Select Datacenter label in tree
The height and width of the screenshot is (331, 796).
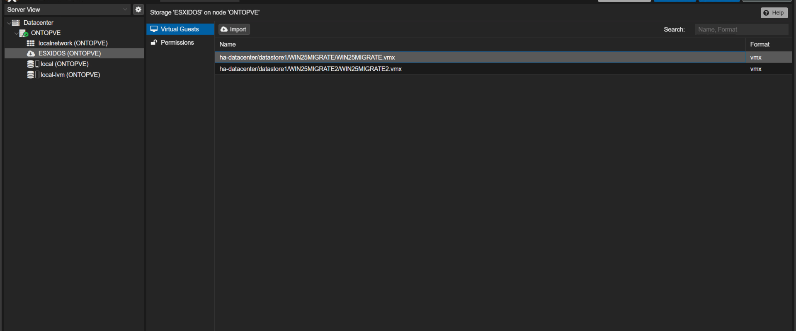pyautogui.click(x=38, y=23)
